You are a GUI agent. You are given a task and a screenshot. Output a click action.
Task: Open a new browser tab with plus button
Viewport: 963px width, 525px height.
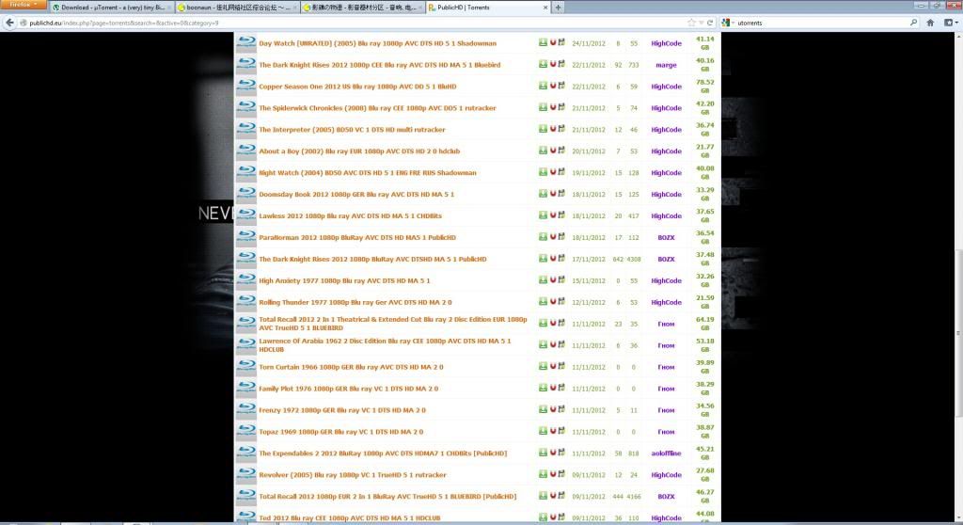coord(558,8)
